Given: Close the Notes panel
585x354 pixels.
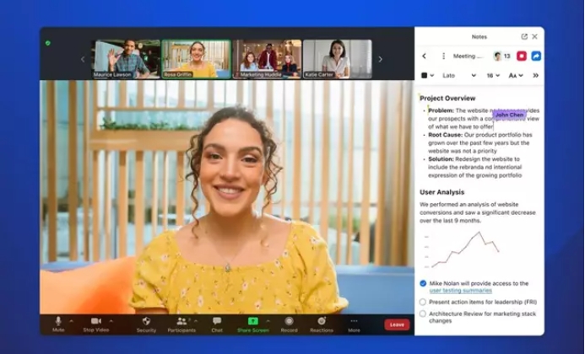Looking at the screenshot, I should [x=534, y=36].
